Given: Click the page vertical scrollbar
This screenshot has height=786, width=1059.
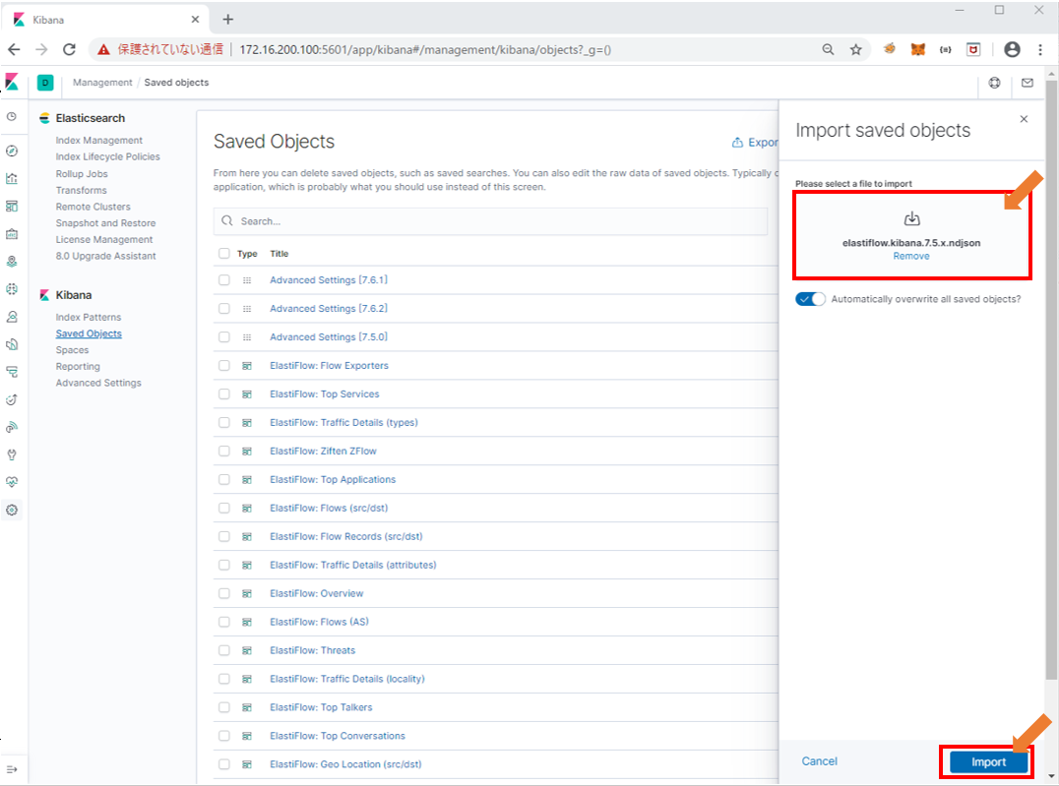Looking at the screenshot, I should tap(1051, 380).
